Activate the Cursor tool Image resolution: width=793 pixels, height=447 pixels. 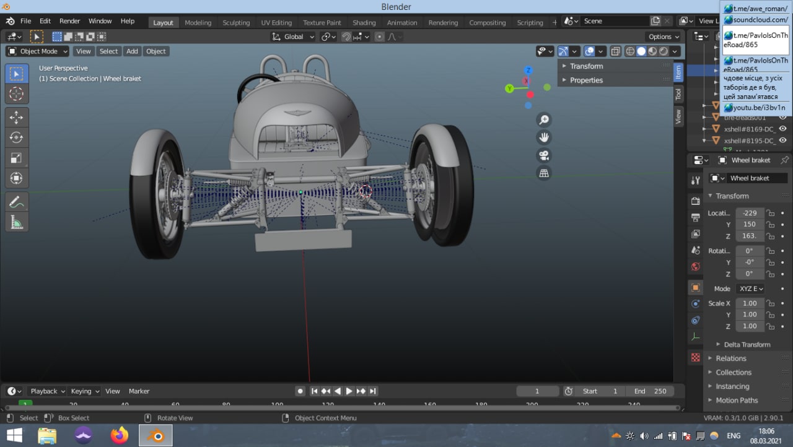tap(17, 94)
